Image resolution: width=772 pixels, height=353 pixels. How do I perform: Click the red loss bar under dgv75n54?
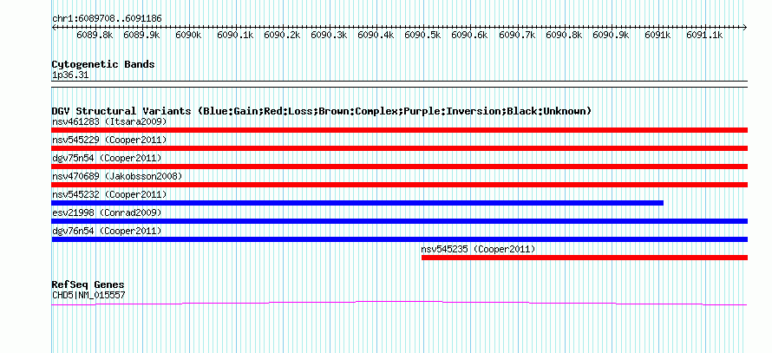point(399,167)
